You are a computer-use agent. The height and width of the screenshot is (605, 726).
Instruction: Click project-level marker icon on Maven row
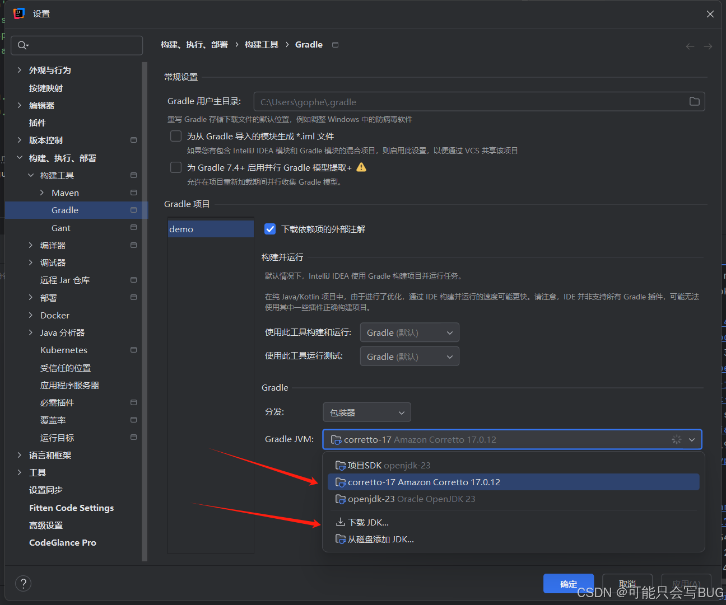tap(133, 193)
